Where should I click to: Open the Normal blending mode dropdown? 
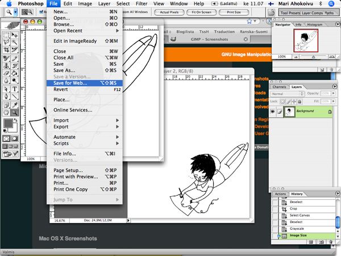coord(287,94)
